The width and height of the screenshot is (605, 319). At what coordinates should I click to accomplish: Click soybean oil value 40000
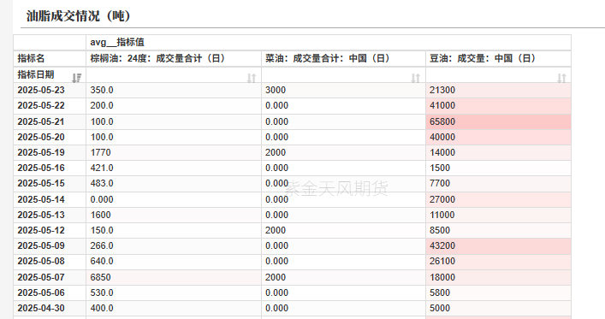(442, 138)
